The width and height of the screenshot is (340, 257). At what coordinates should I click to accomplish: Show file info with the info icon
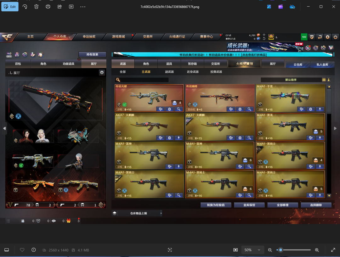34,250
